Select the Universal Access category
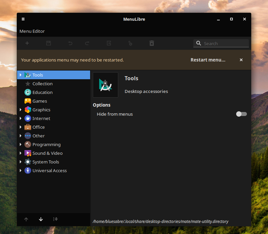This screenshot has height=234, width=268. click(x=50, y=170)
